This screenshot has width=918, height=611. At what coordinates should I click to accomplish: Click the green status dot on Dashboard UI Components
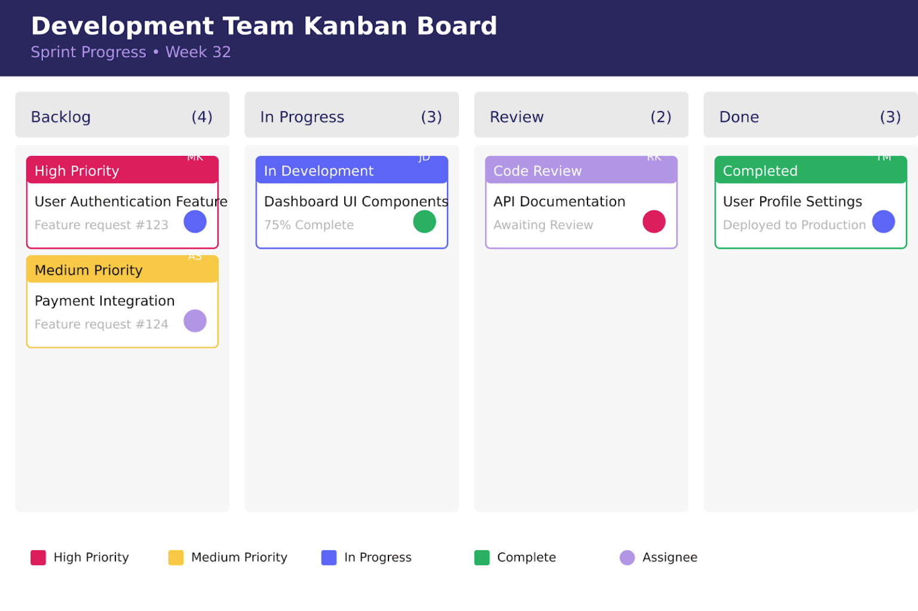tap(424, 222)
